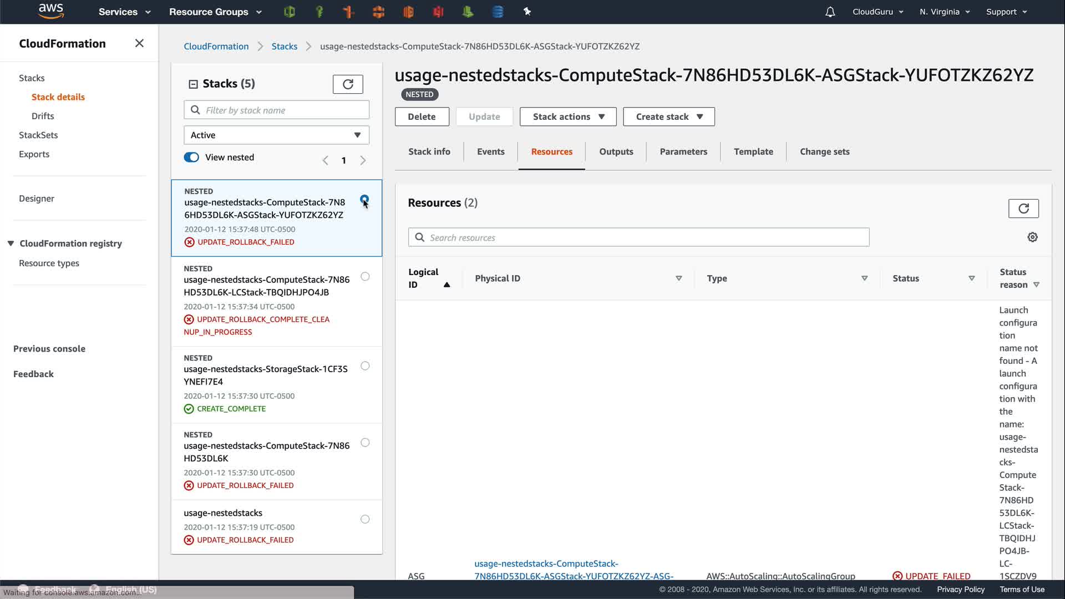Collapse the CloudFormation registry section
The height and width of the screenshot is (599, 1065).
coord(11,243)
